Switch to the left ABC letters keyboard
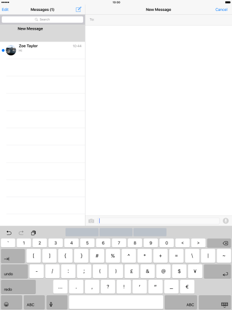Image resolution: width=232 pixels, height=310 pixels. click(34, 302)
